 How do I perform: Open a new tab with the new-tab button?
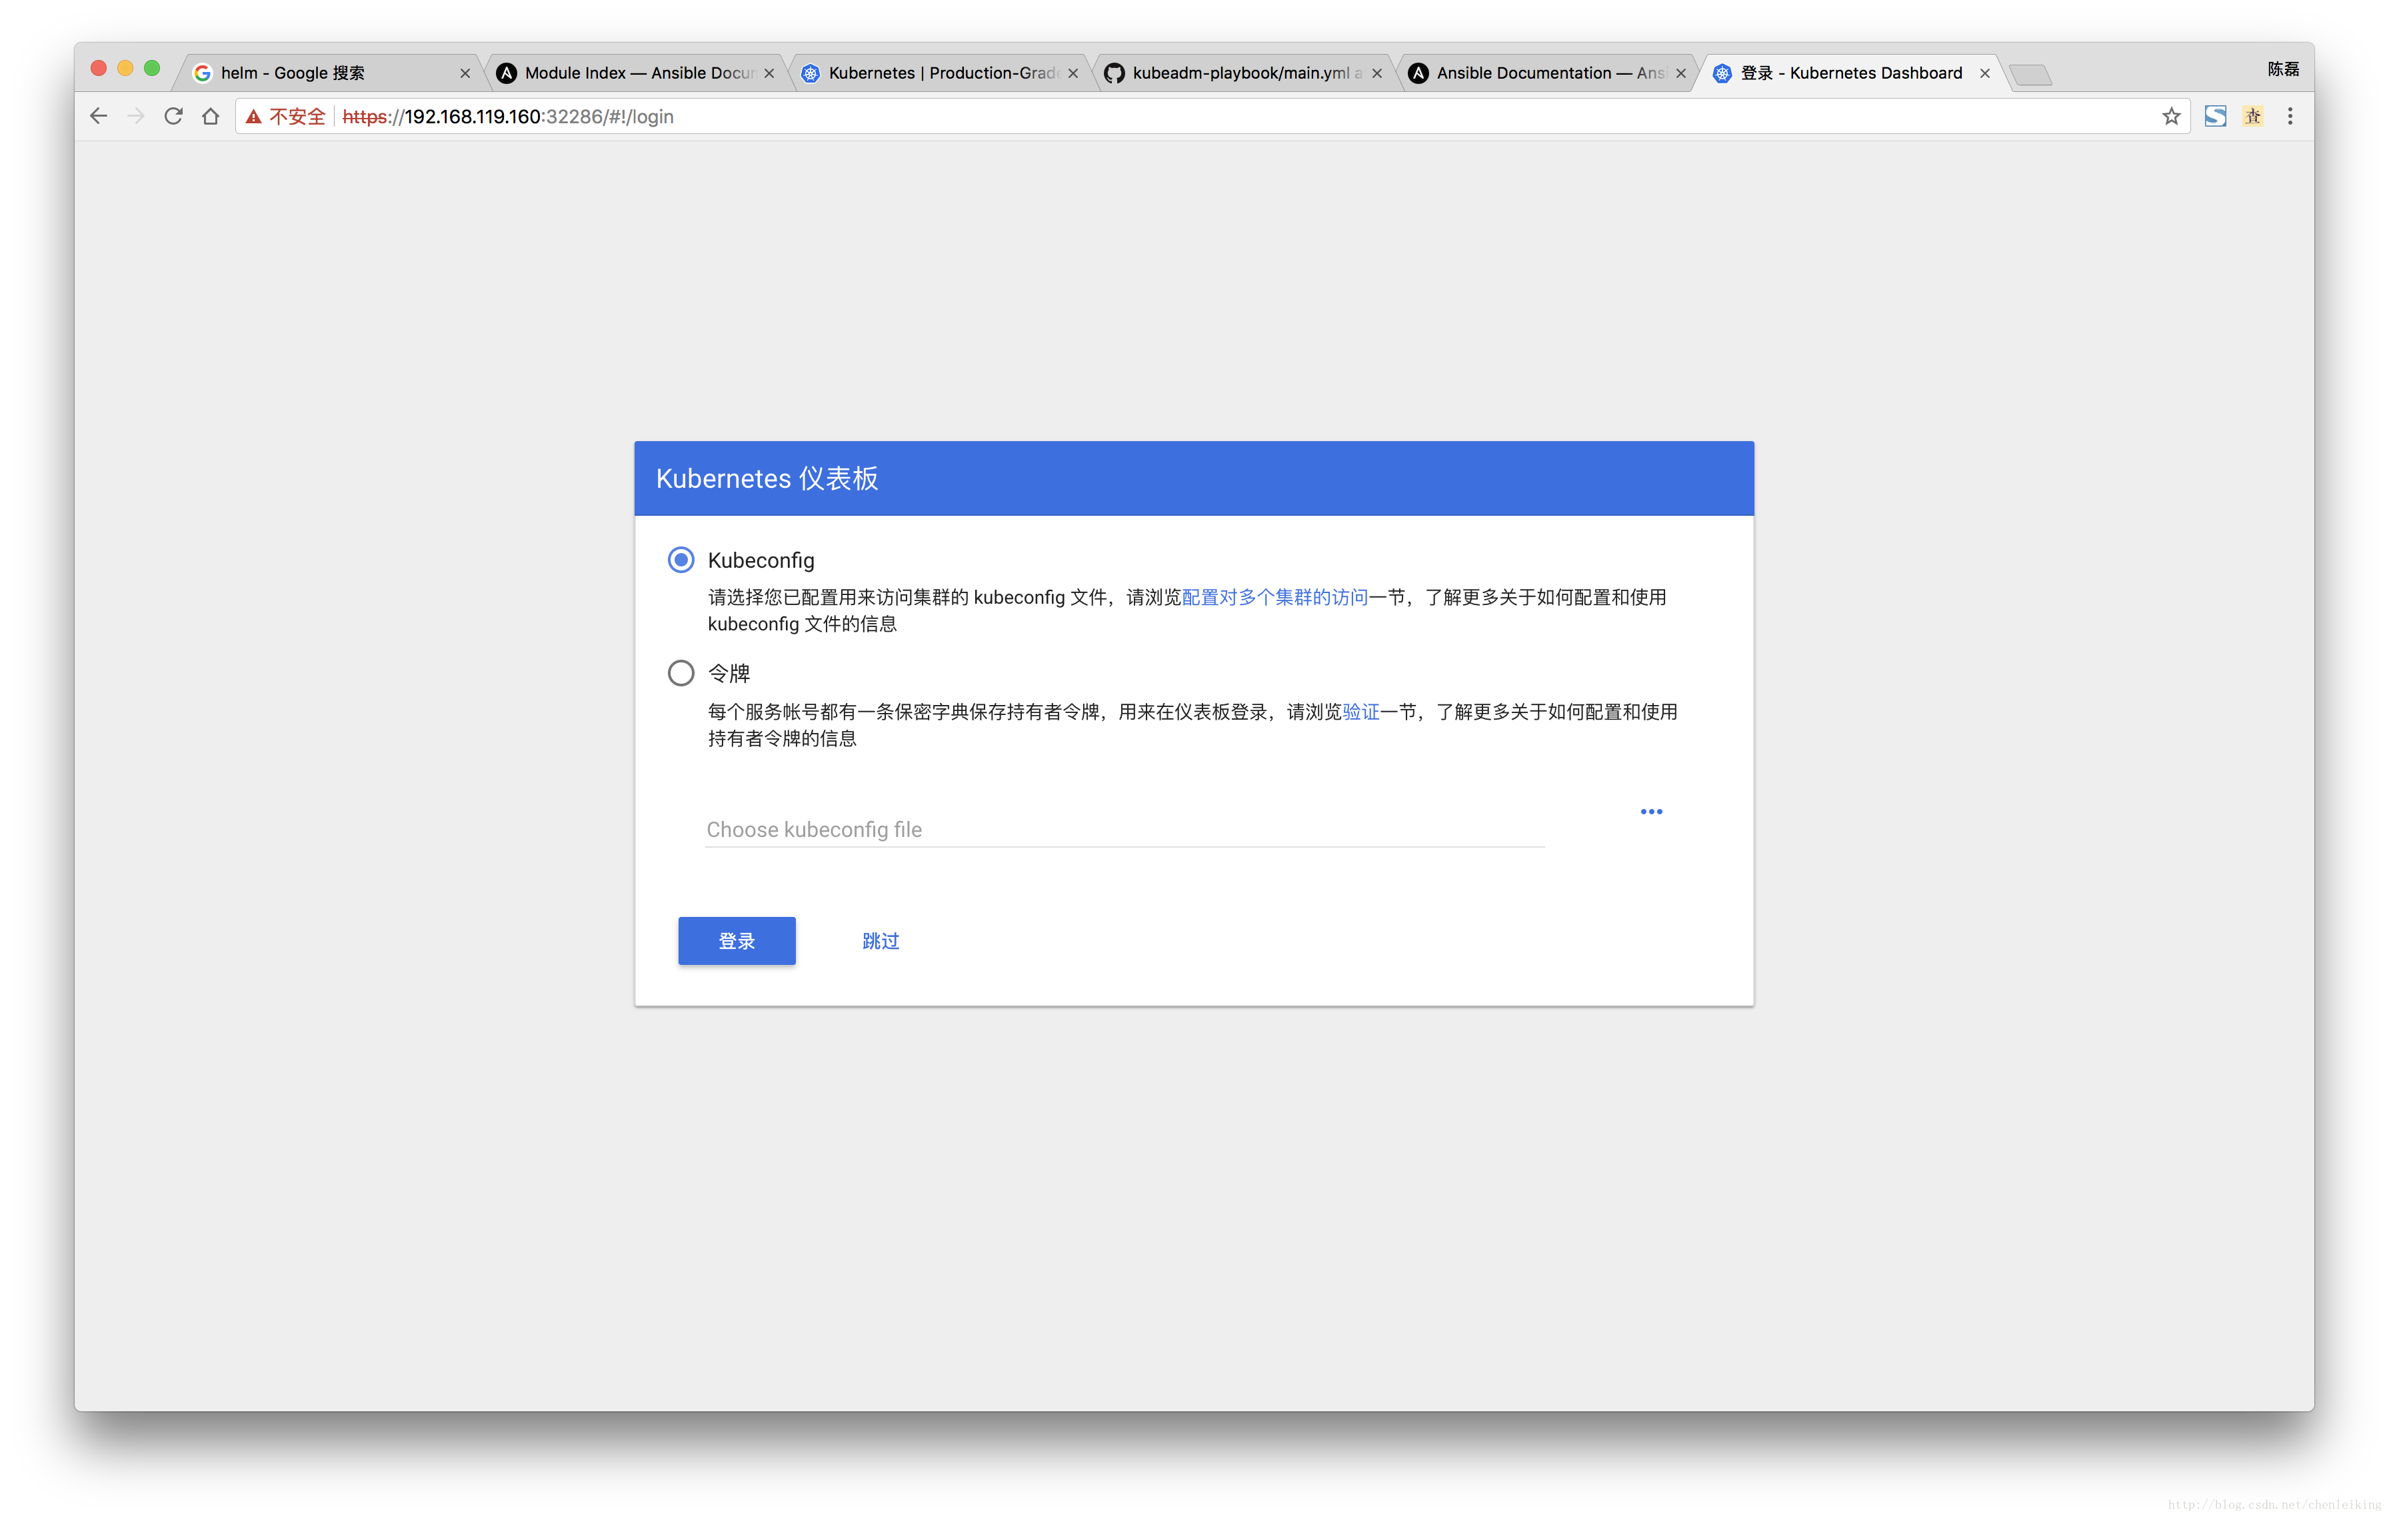(x=2030, y=75)
